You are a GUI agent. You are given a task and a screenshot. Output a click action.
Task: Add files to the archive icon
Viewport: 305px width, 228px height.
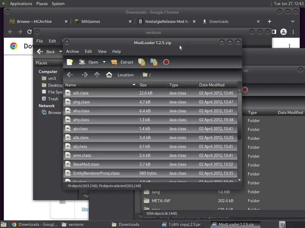click(x=142, y=62)
